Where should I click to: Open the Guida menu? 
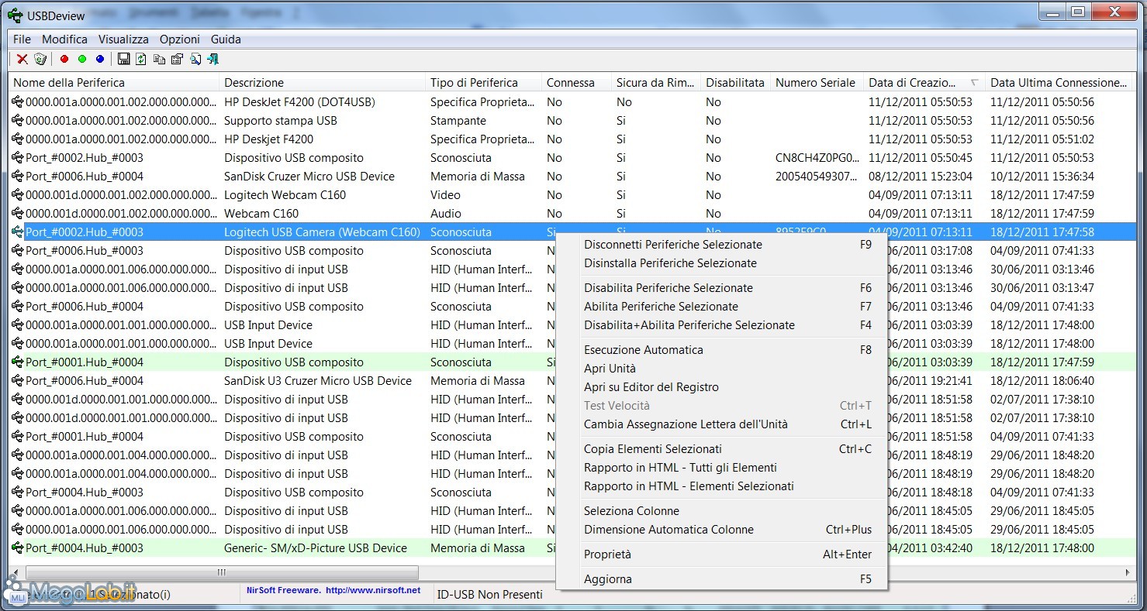point(226,39)
